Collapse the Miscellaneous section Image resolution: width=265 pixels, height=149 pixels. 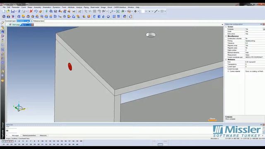tap(226, 36)
